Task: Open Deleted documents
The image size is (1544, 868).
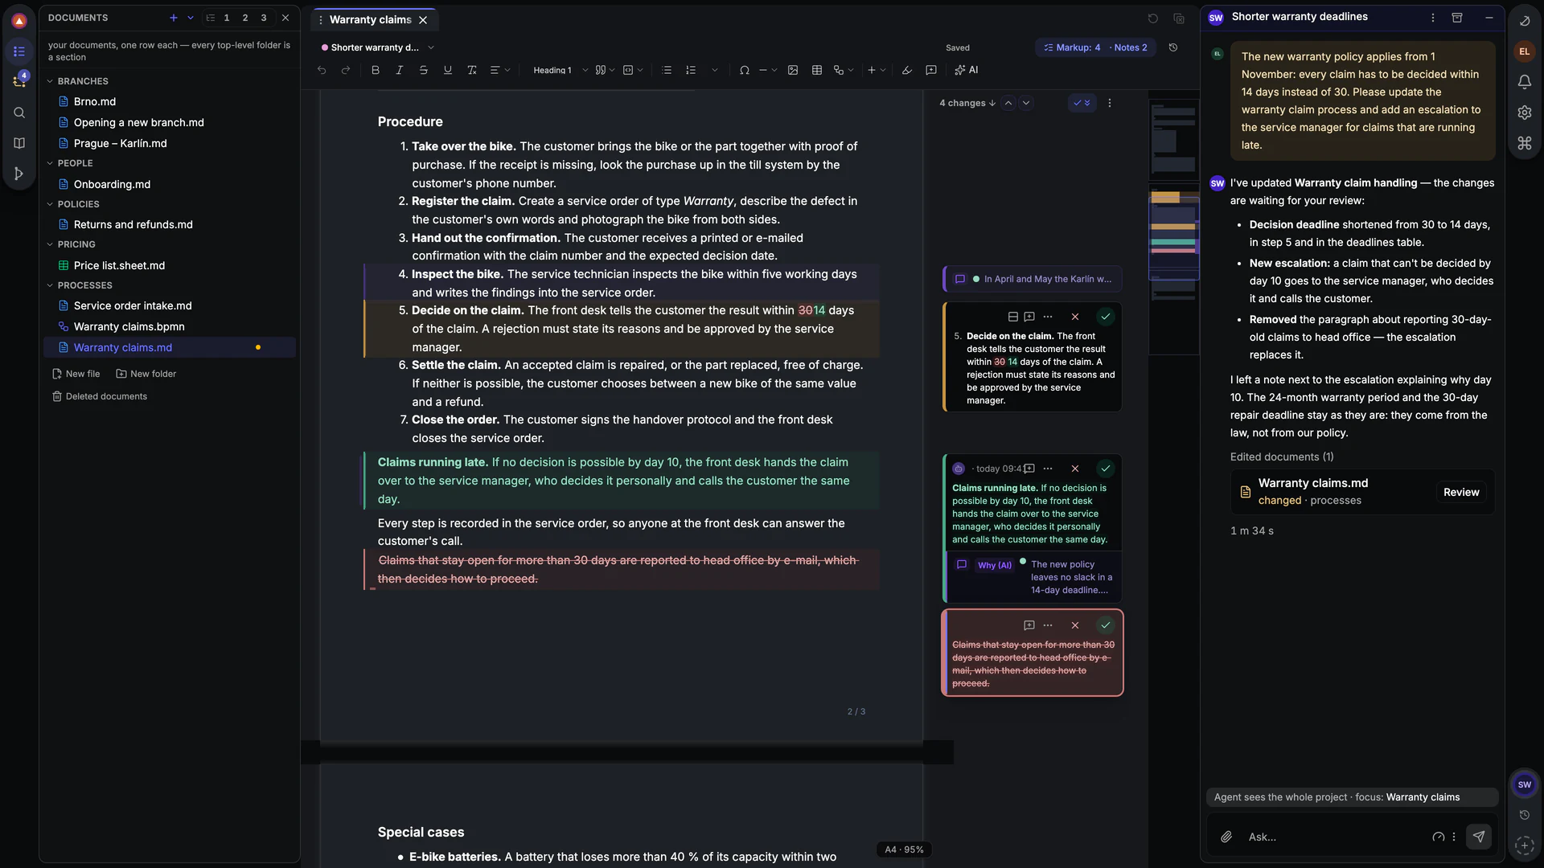Action: [100, 396]
